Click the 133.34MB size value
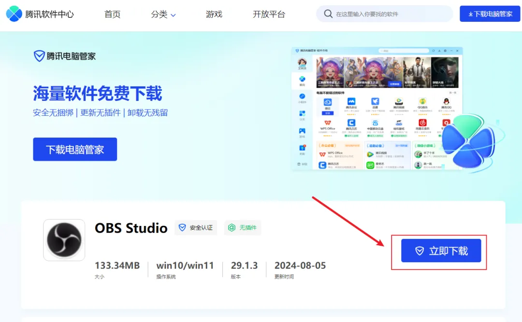This screenshot has width=522, height=322. point(117,266)
